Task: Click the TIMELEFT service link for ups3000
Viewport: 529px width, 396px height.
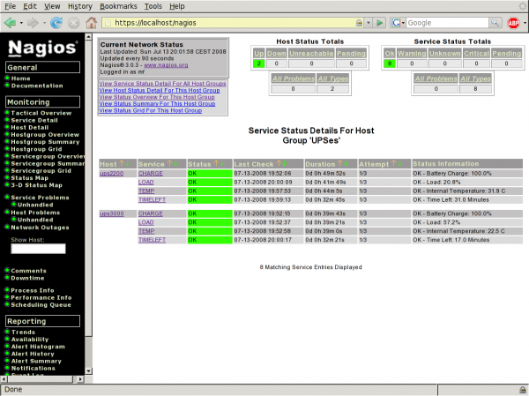Action: [152, 238]
